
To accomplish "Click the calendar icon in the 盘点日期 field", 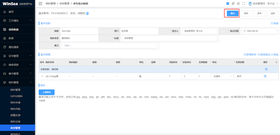I will 245,31.
